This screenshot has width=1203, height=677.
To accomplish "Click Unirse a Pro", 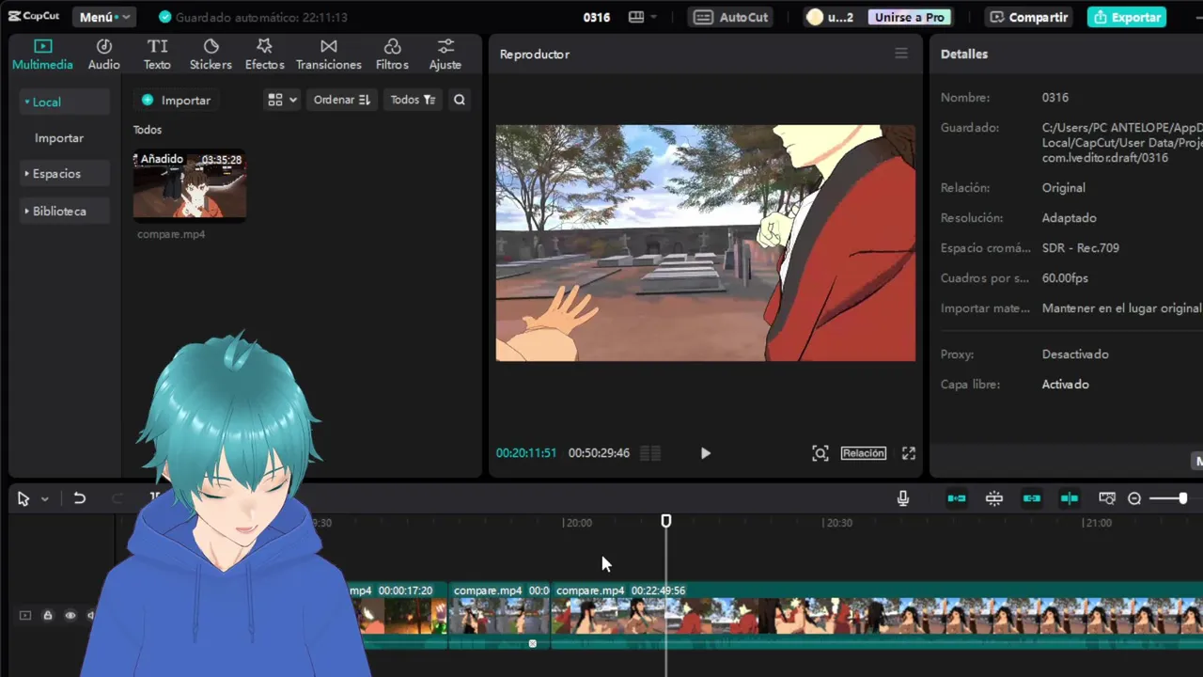I will tap(909, 17).
